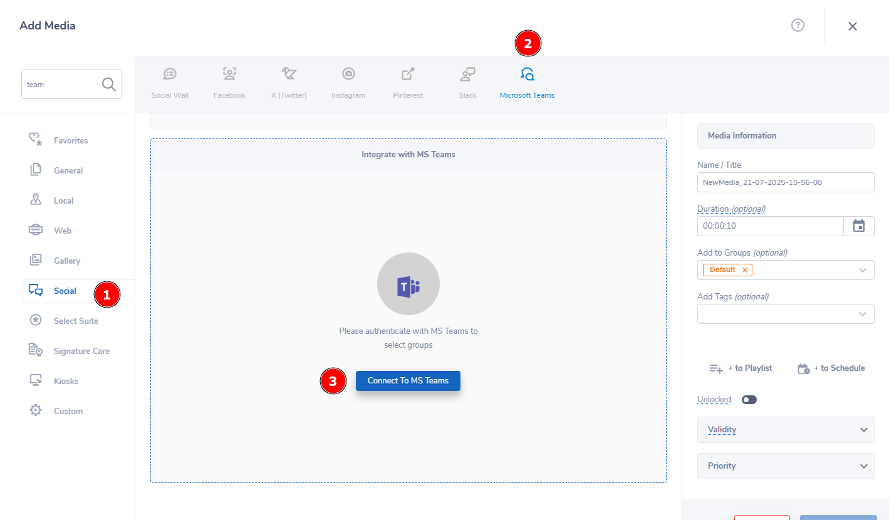Remove the Default group tag
The image size is (889, 520).
[x=744, y=270]
